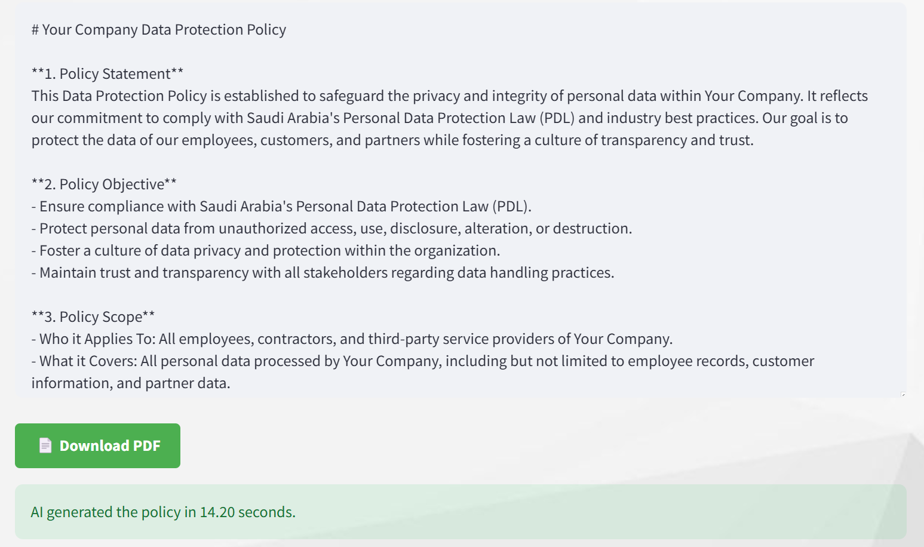Click the text area resize handle corner
Image resolution: width=924 pixels, height=547 pixels.
pyautogui.click(x=903, y=394)
